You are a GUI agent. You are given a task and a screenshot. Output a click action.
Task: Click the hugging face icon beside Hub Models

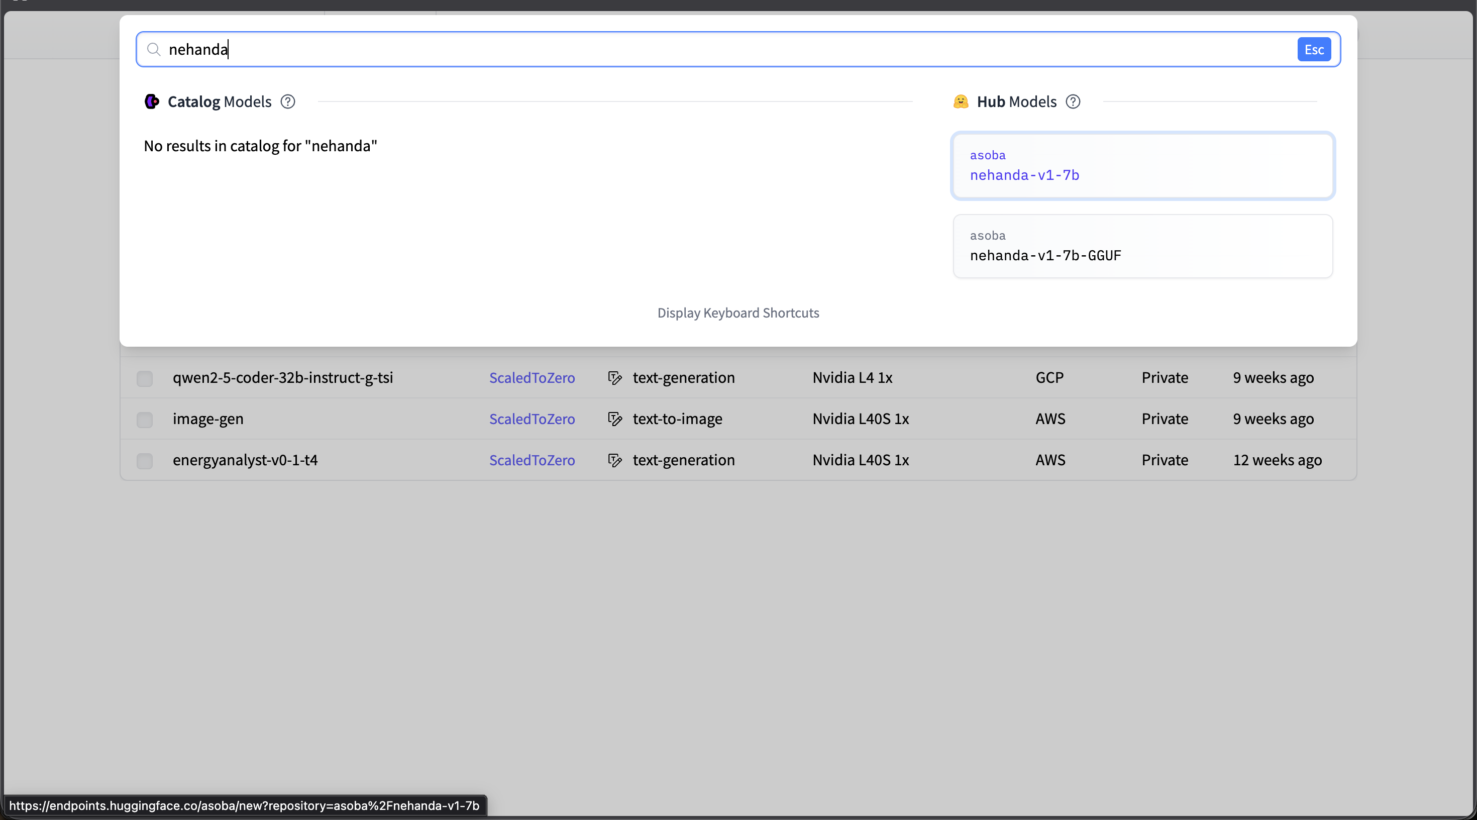tap(961, 101)
